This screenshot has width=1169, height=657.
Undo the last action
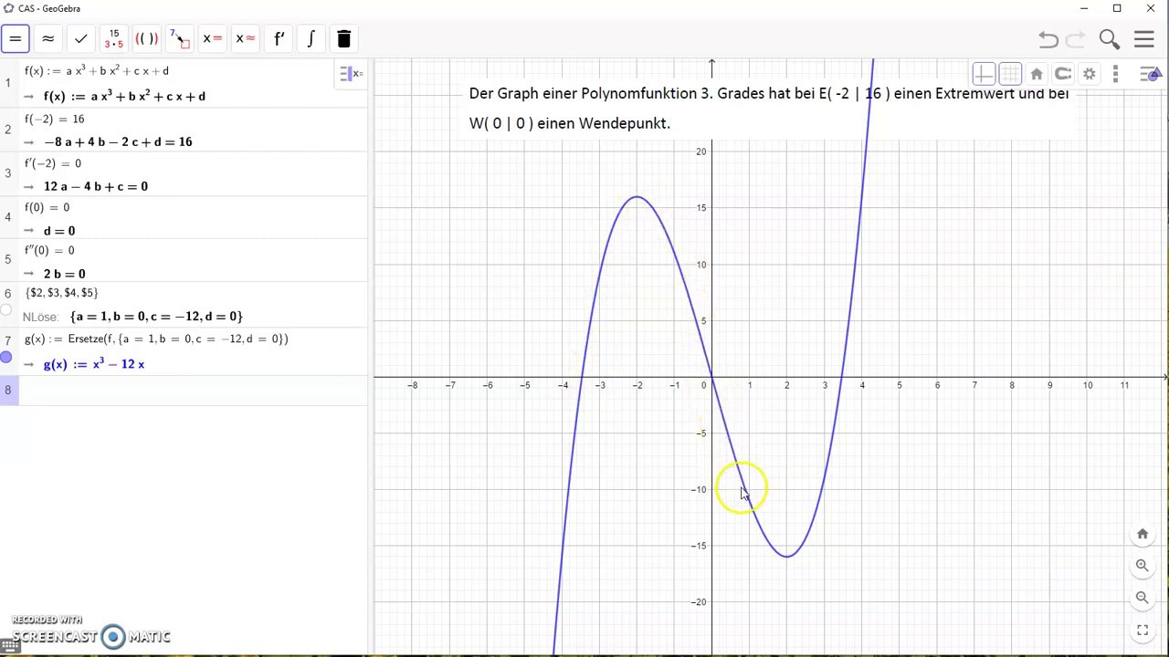pos(1048,39)
